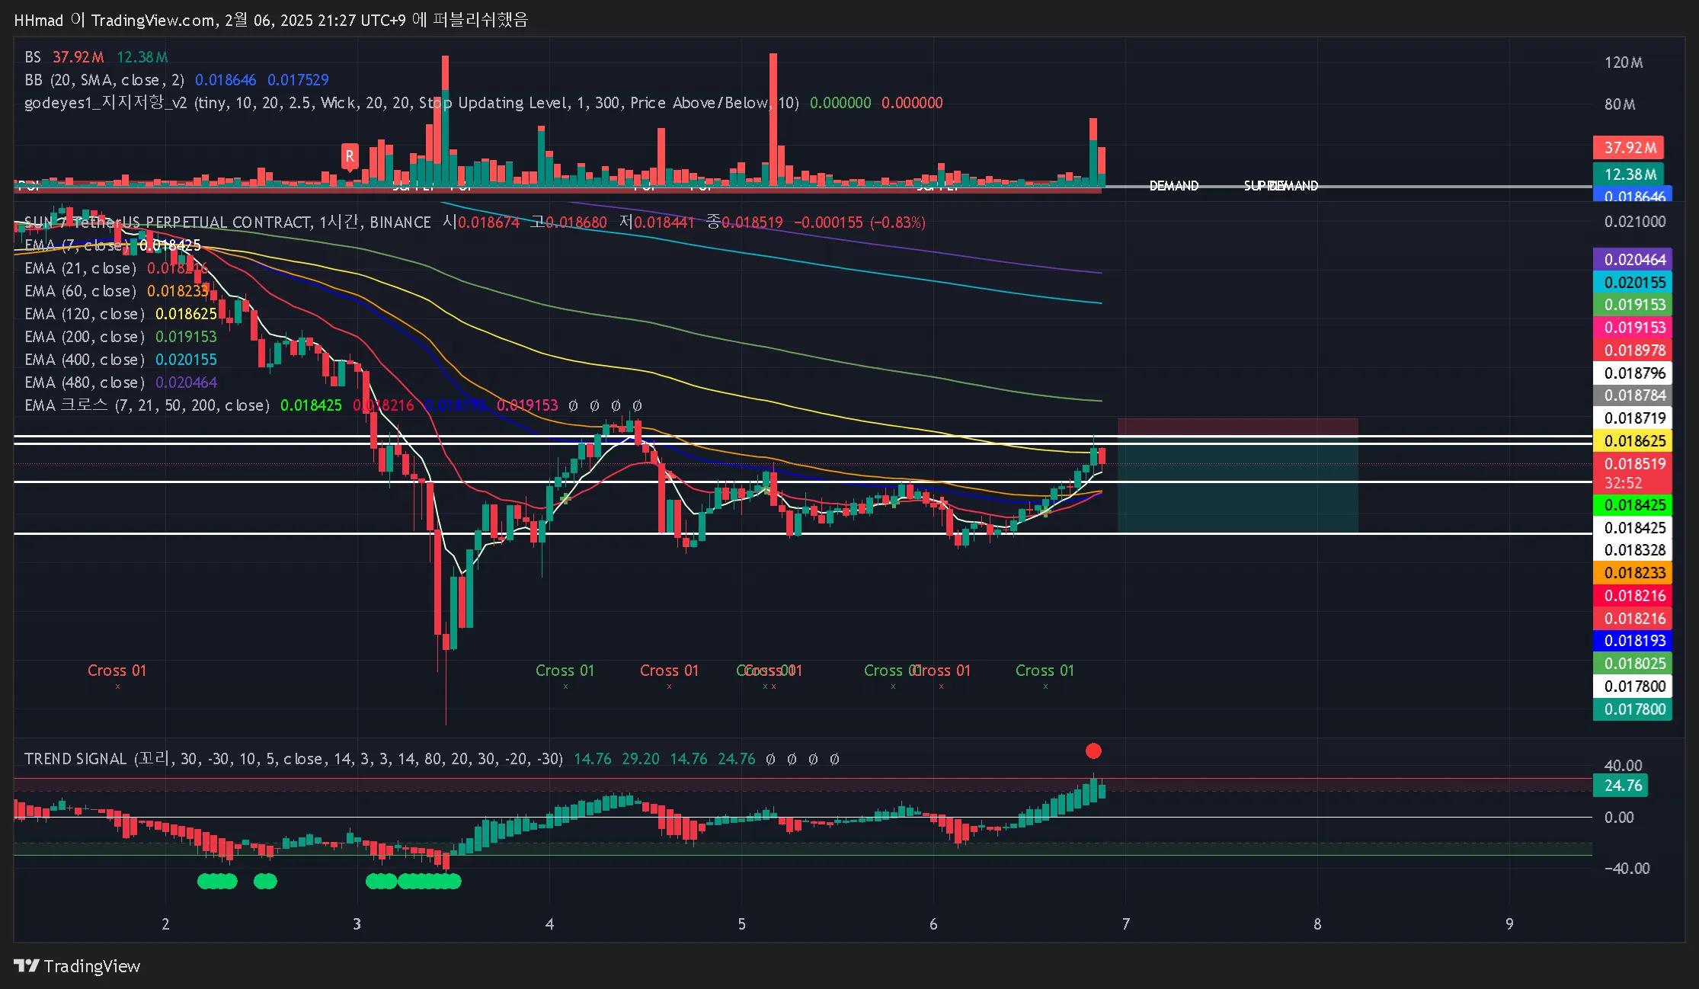1699x989 pixels.
Task: Click date 7 on the time axis
Action: [x=1125, y=924]
